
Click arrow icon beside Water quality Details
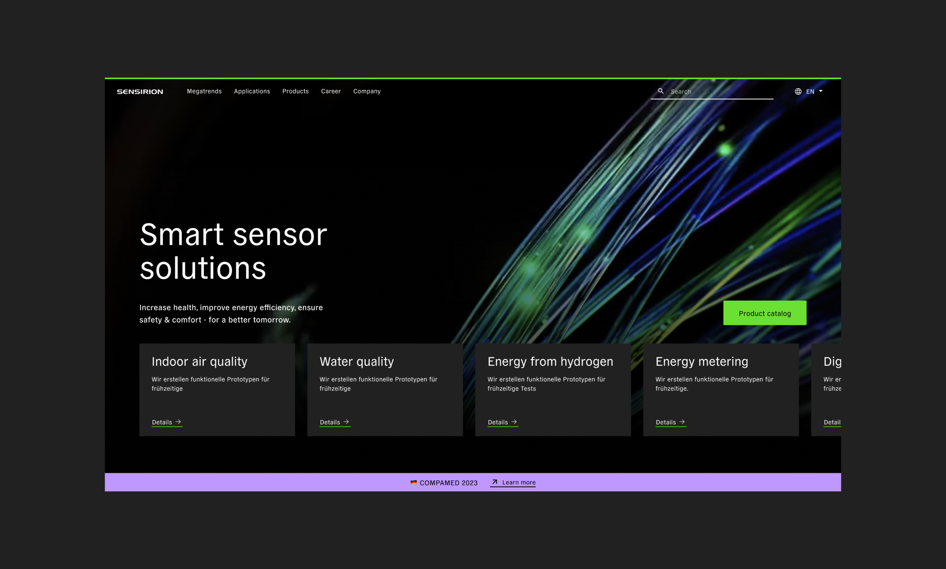[346, 422]
